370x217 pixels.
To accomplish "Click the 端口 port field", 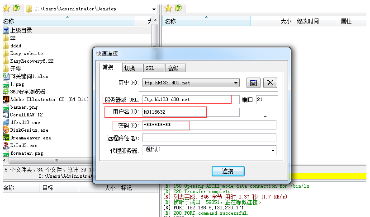I will coord(267,100).
